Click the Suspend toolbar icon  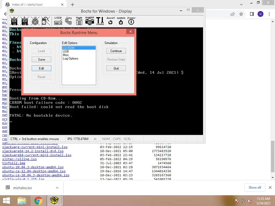tap(121, 21)
